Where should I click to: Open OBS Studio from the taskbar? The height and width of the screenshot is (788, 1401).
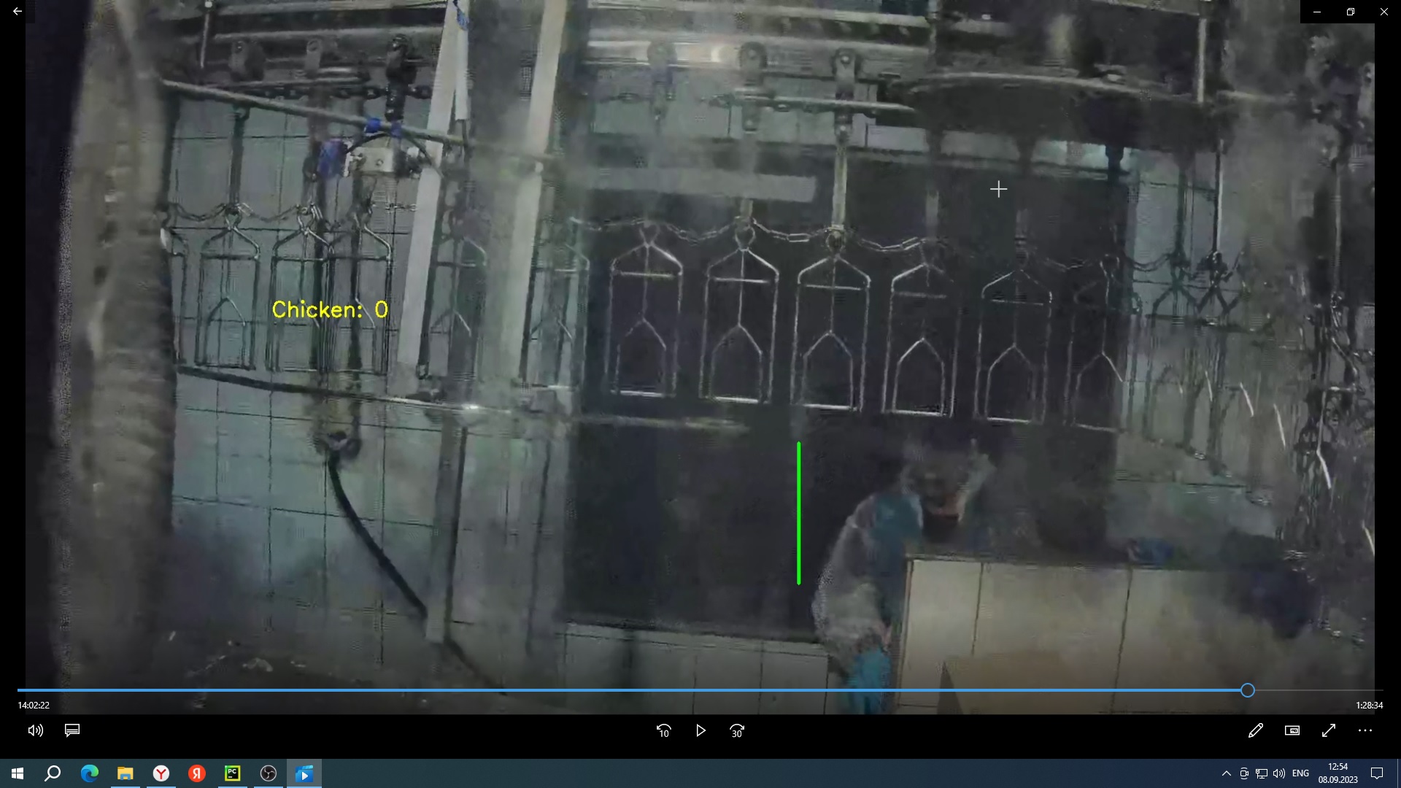tap(269, 773)
